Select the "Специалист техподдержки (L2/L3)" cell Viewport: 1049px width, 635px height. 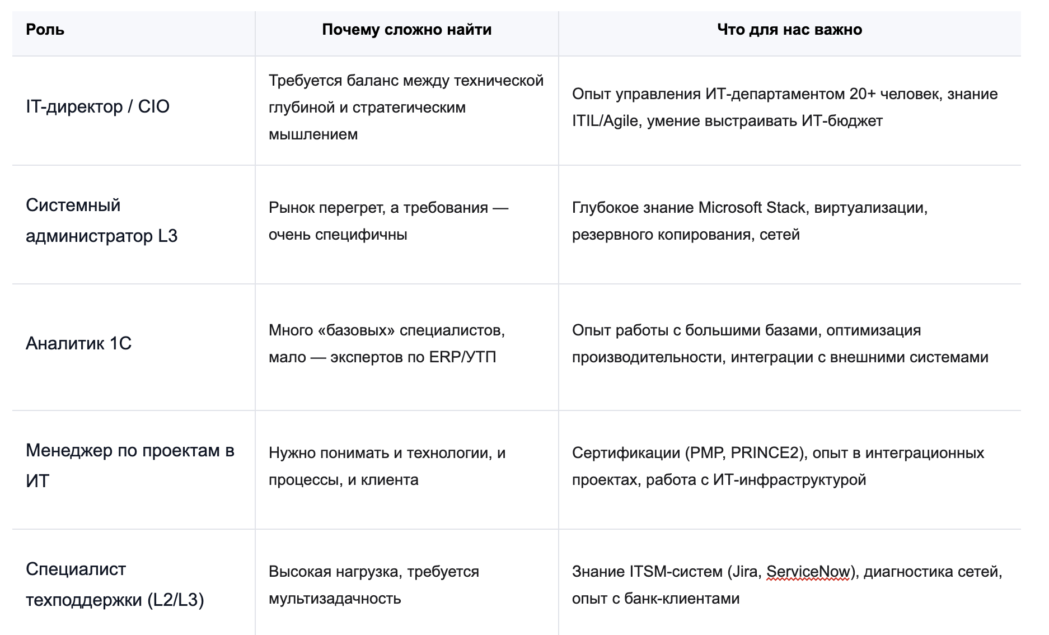115,585
